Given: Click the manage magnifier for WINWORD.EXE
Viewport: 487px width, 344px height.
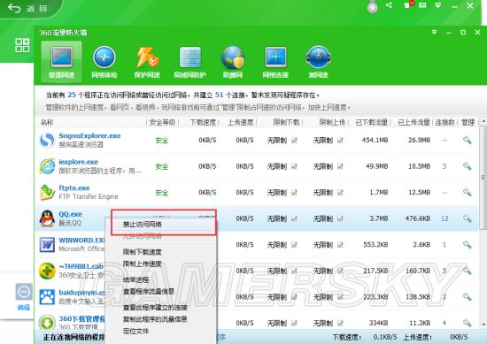Looking at the screenshot, I should pyautogui.click(x=468, y=244).
